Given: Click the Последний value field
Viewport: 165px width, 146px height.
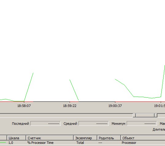Looking at the screenshot, I should point(45,124).
